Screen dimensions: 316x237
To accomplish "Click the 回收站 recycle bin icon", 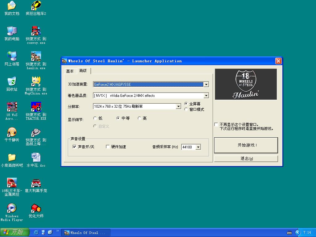I will (x=12, y=82).
